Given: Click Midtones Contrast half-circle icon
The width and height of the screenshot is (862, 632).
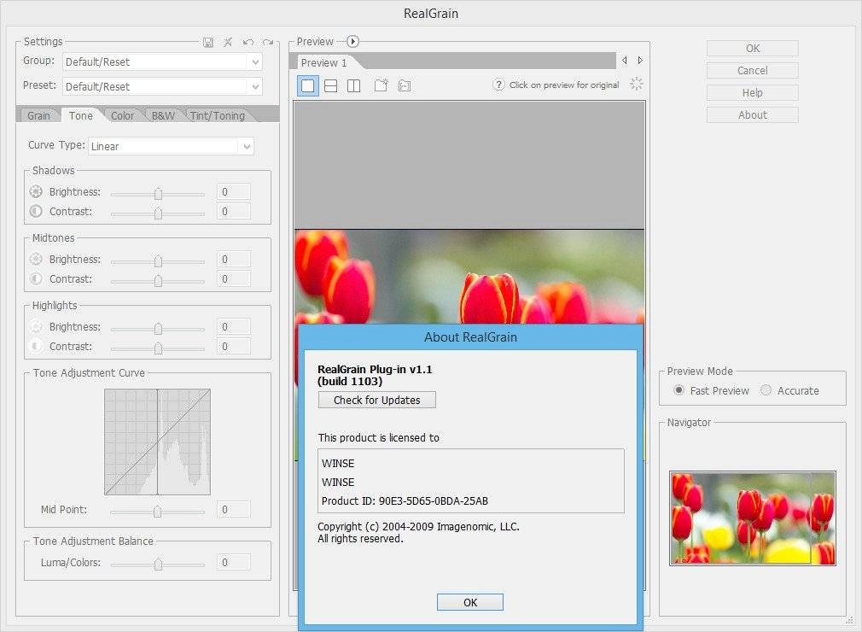Looking at the screenshot, I should 36,279.
